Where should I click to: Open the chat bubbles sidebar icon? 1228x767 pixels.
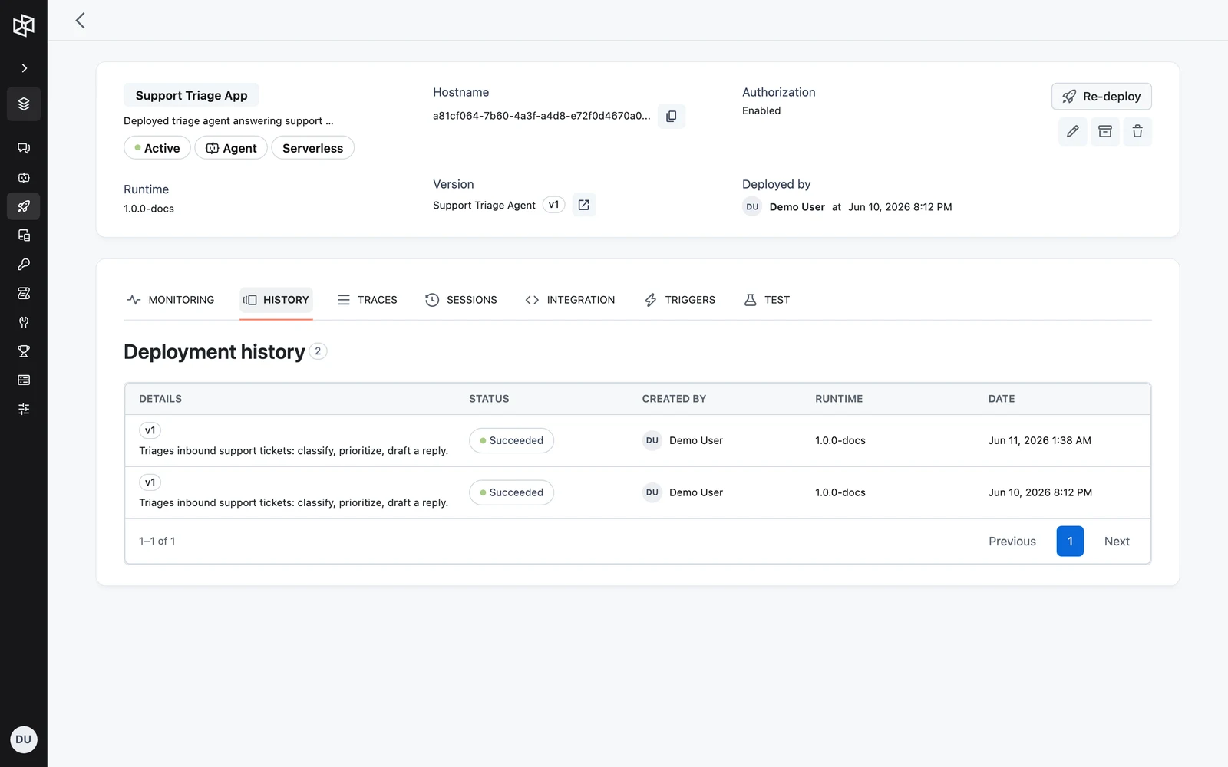point(24,148)
